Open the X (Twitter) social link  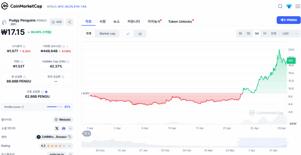click(57, 128)
